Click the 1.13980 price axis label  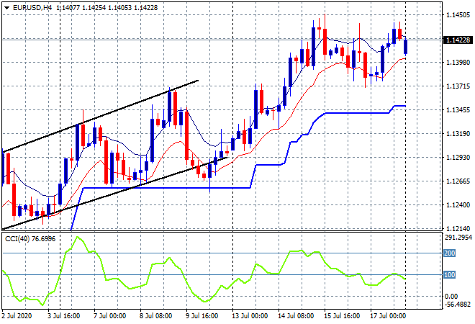[458, 63]
